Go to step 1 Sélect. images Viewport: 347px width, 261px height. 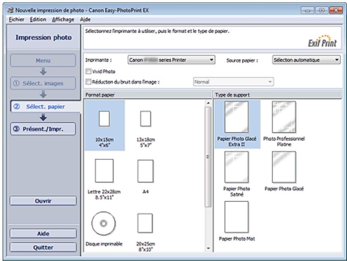pyautogui.click(x=43, y=83)
